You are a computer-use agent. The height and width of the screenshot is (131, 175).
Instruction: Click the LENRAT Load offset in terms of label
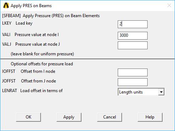pyautogui.click(x=32, y=91)
